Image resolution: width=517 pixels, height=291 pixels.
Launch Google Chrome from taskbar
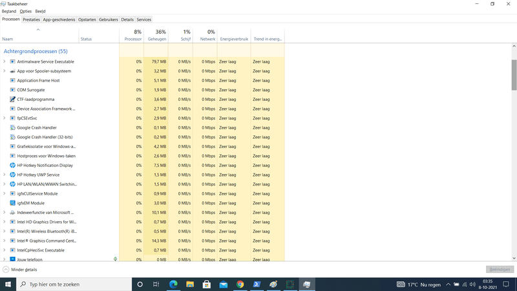pos(240,284)
